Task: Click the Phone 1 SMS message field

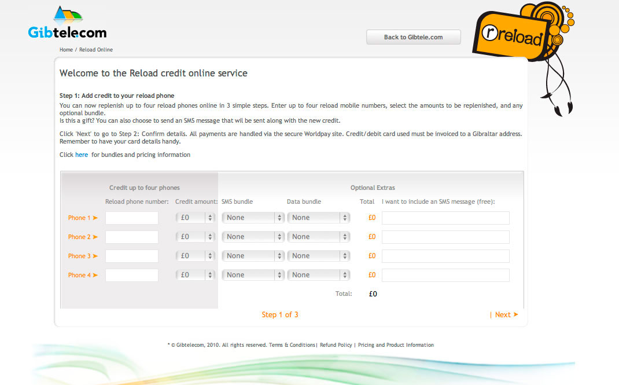Action: tap(445, 218)
